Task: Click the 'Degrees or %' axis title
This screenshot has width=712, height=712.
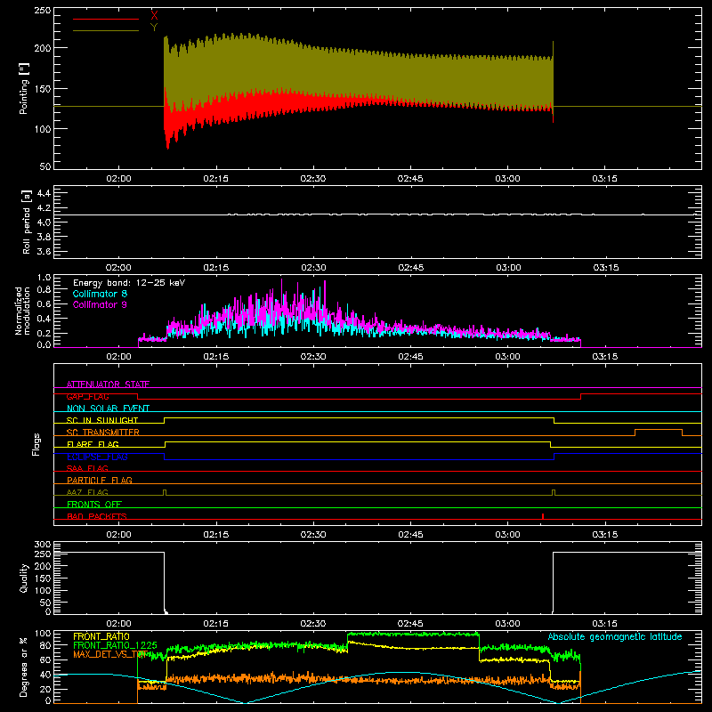Action: [24, 667]
